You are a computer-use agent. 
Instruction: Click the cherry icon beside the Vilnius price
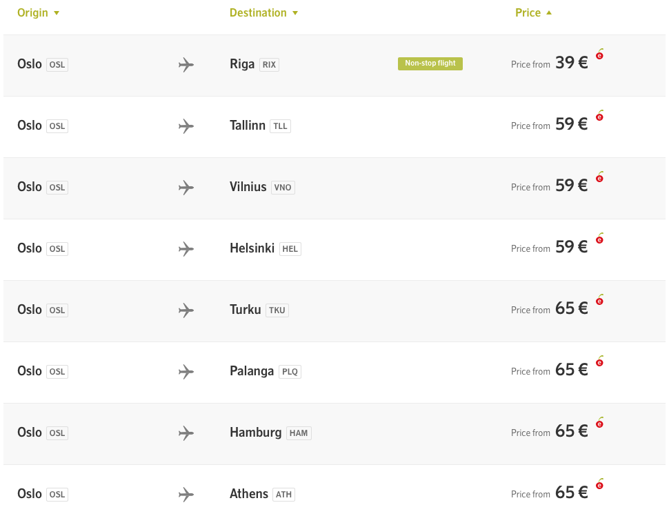[x=600, y=177]
